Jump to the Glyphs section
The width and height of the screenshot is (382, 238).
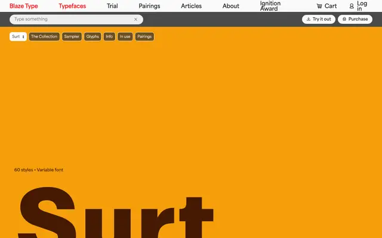point(93,37)
